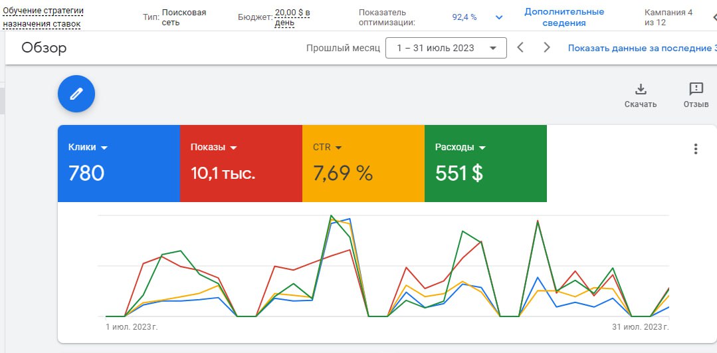Click the blue pencil edit button
The width and height of the screenshot is (717, 353).
click(x=76, y=94)
